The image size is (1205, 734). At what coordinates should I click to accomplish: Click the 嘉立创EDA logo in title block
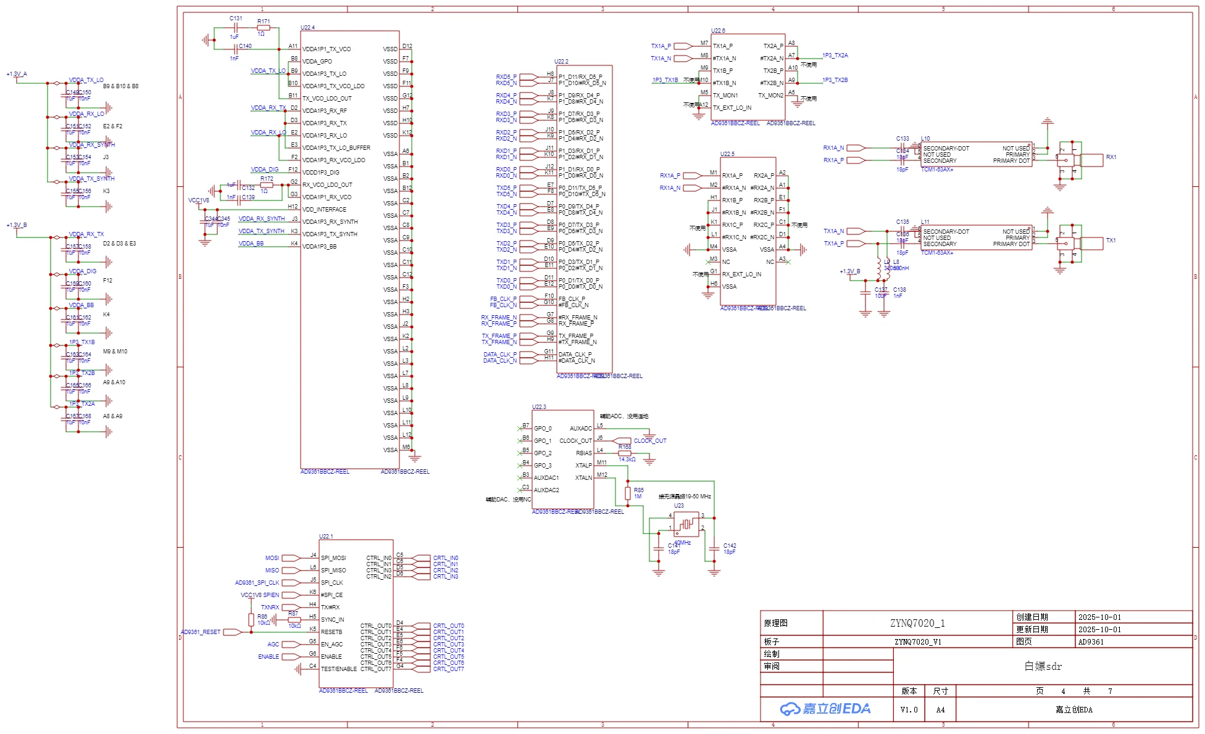[825, 709]
